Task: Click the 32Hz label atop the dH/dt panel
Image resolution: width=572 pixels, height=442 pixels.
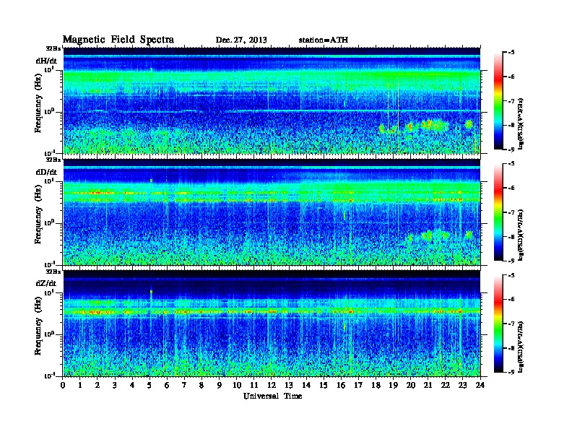Action: [x=53, y=48]
